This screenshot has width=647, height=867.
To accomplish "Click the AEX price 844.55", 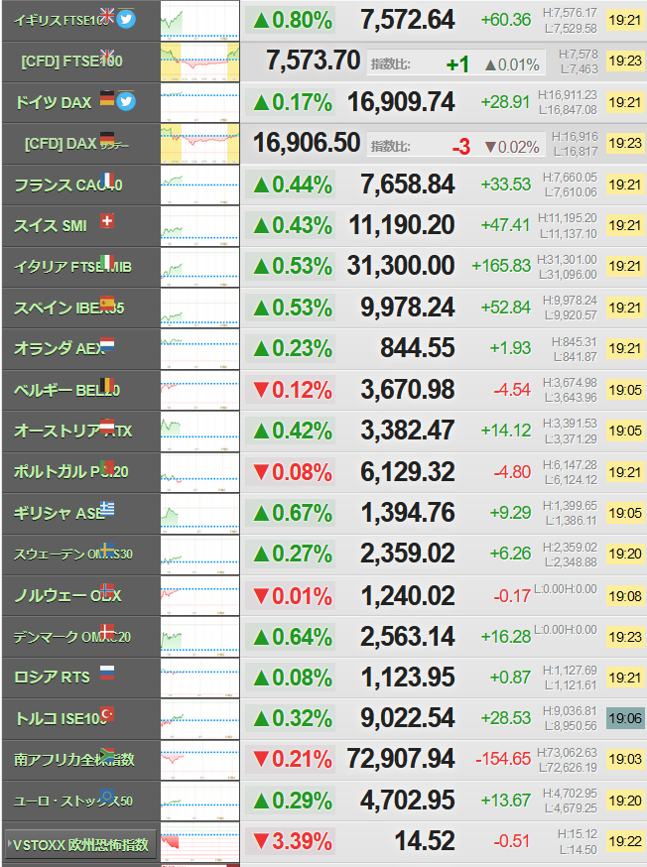I will coord(418,349).
